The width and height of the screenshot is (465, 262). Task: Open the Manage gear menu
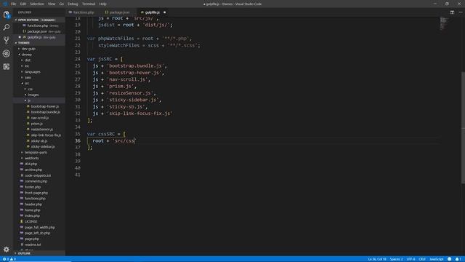(7, 250)
